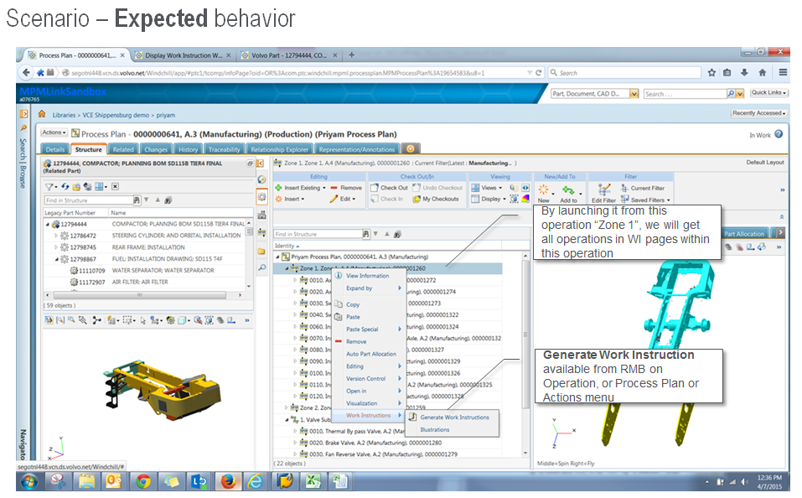Click the top-right Search input field
Viewport: 802px width, 498px height.
[x=685, y=94]
